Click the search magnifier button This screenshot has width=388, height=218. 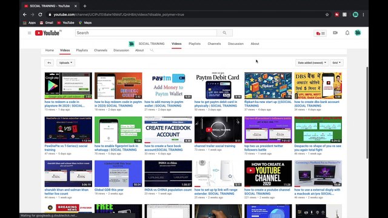[x=224, y=33]
